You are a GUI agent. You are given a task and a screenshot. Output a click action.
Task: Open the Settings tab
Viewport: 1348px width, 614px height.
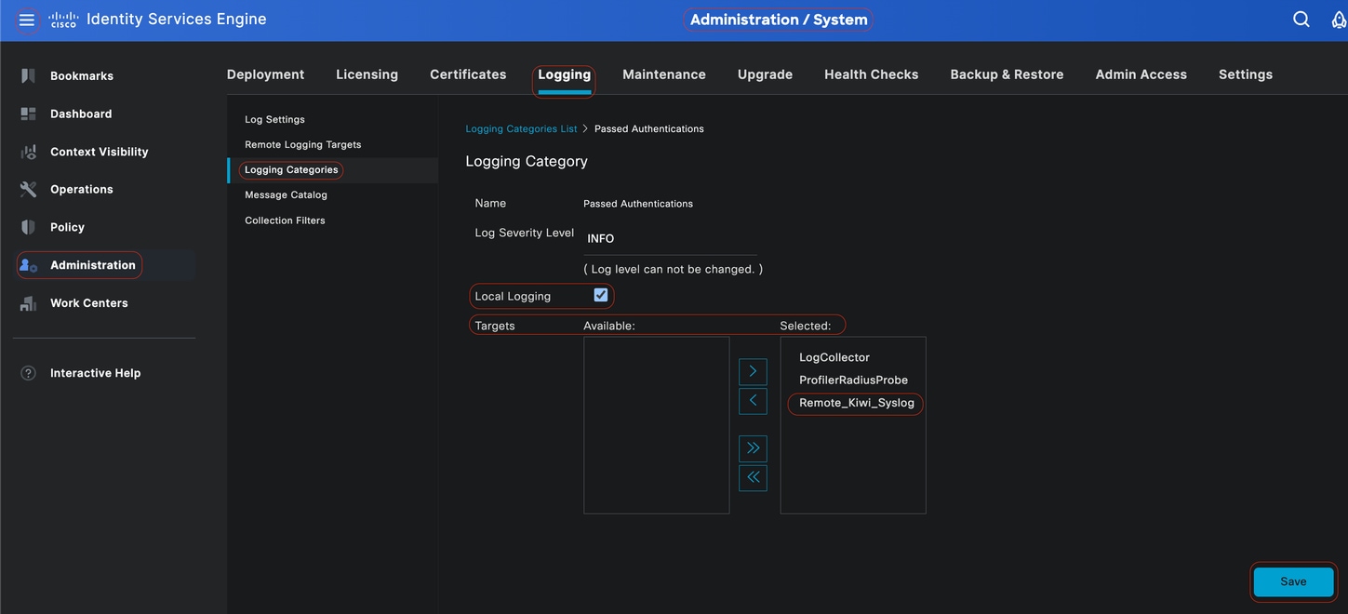[x=1246, y=74]
